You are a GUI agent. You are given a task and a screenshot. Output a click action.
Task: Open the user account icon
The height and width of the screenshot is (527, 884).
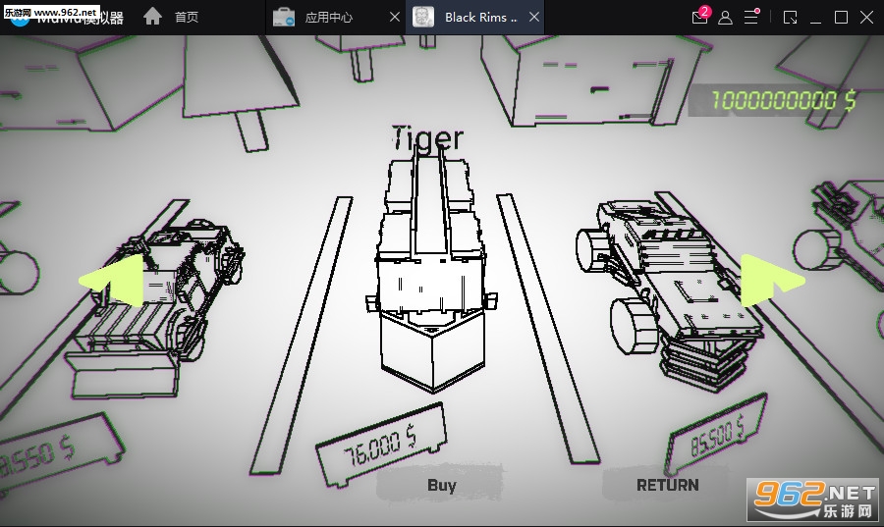point(726,18)
